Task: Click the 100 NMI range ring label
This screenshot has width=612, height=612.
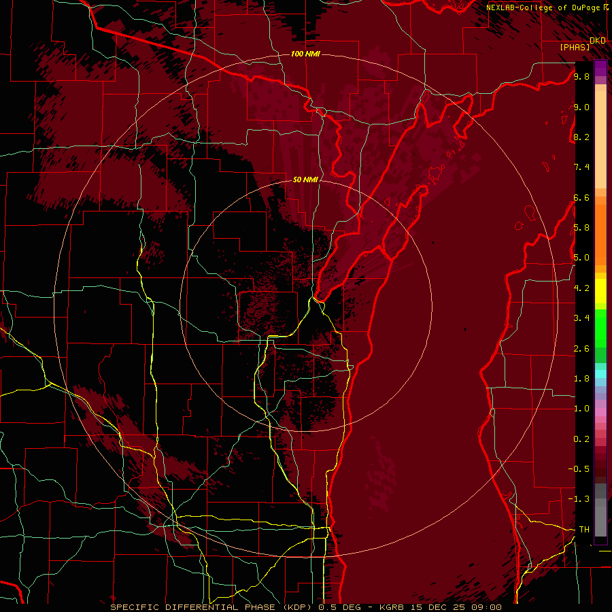Action: coord(305,54)
